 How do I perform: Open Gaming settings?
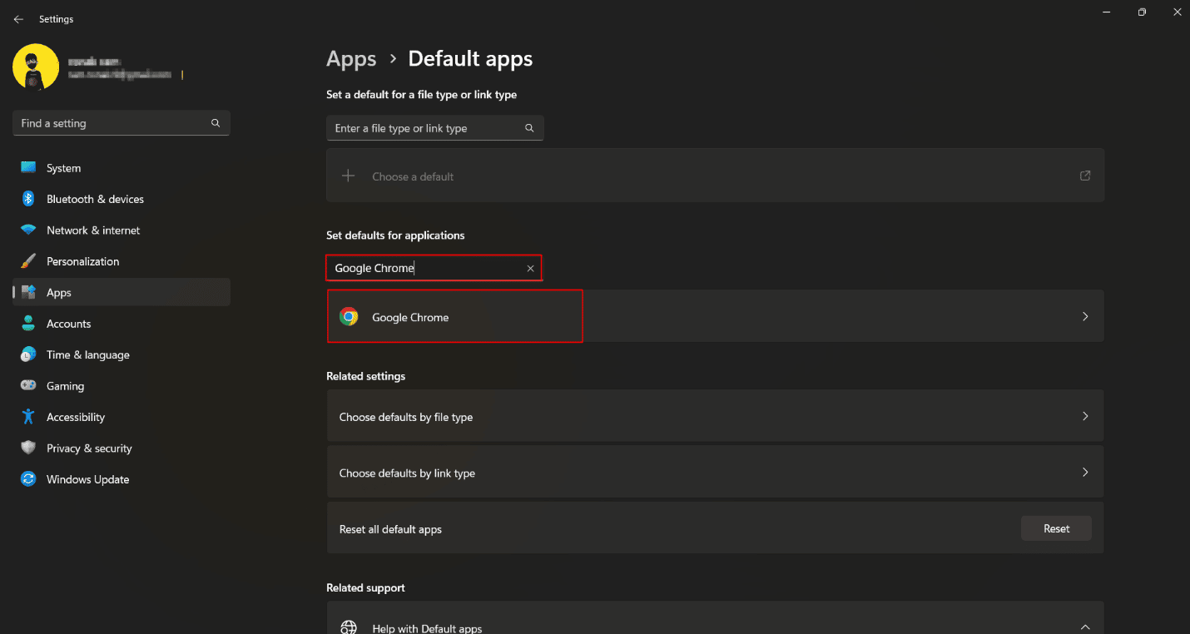click(65, 385)
